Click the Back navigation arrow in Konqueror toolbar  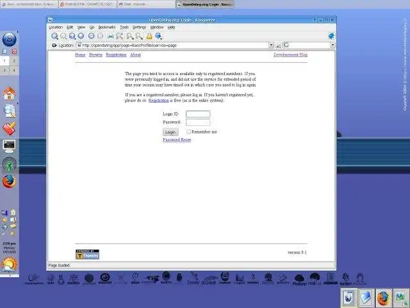point(54,36)
